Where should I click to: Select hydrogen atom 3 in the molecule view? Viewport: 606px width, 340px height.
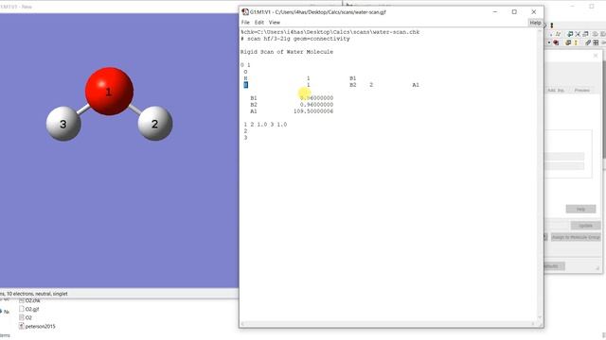(x=63, y=124)
